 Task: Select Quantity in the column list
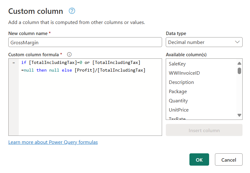178,101
